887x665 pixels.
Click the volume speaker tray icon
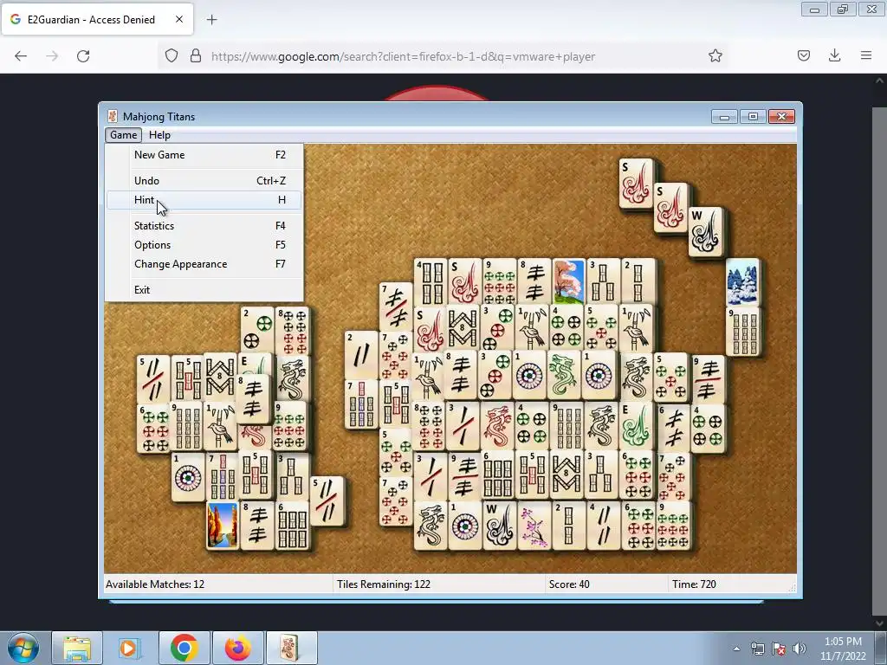coord(799,649)
